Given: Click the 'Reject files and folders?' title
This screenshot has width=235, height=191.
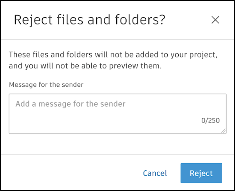Looking at the screenshot, I should coord(89,20).
